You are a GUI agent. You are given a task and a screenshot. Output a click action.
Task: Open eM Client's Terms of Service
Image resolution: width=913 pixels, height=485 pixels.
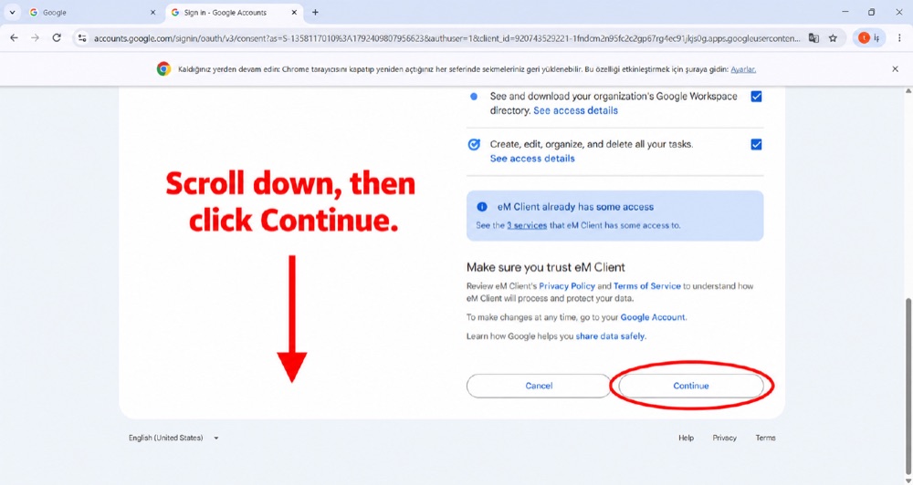click(x=647, y=286)
